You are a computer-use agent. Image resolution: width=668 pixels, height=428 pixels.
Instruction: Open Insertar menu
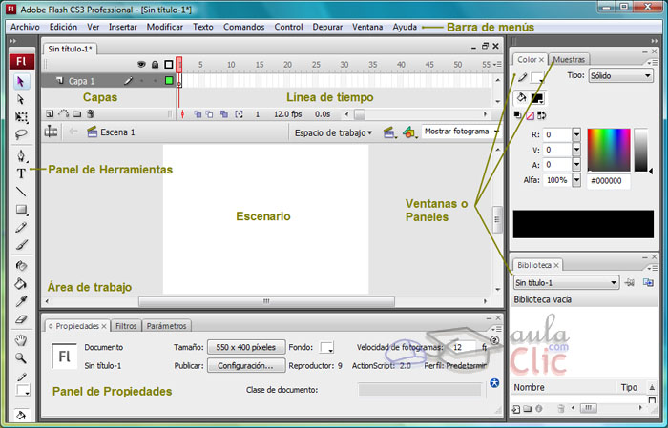point(123,27)
